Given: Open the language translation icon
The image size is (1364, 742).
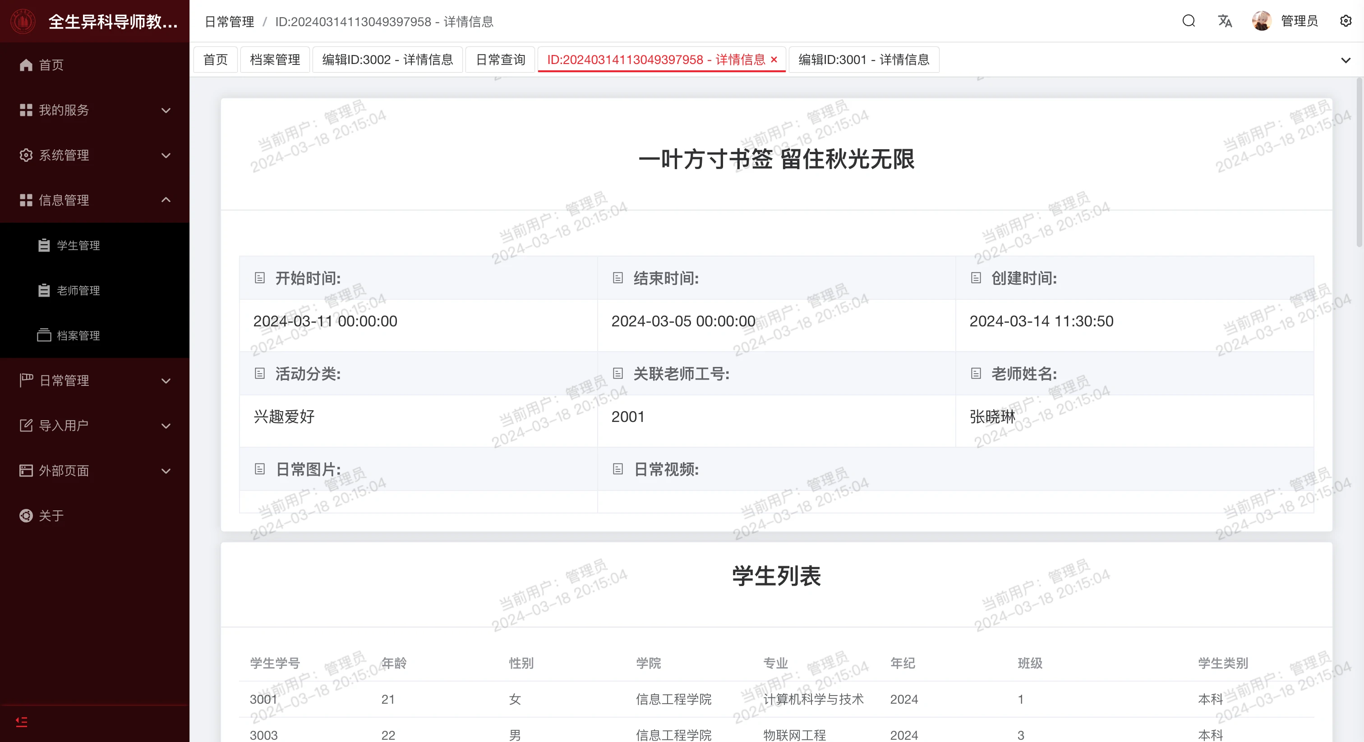Looking at the screenshot, I should [1224, 21].
